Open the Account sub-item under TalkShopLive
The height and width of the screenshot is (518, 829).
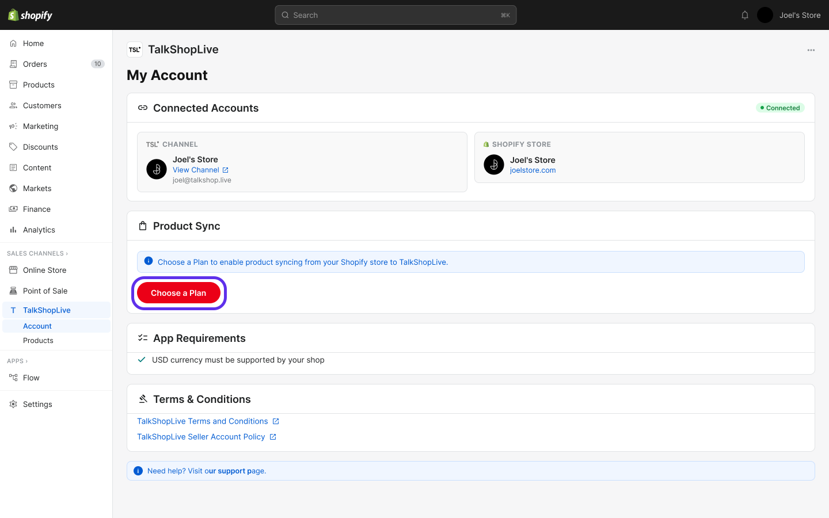tap(56, 326)
